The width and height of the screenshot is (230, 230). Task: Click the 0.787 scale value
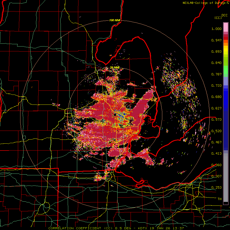click(x=216, y=74)
